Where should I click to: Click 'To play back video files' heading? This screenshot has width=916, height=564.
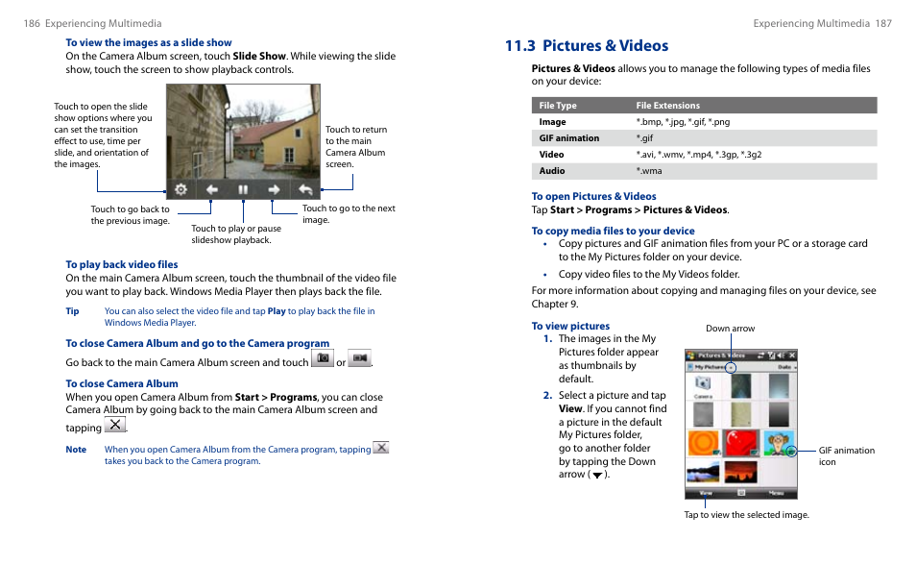tap(122, 264)
